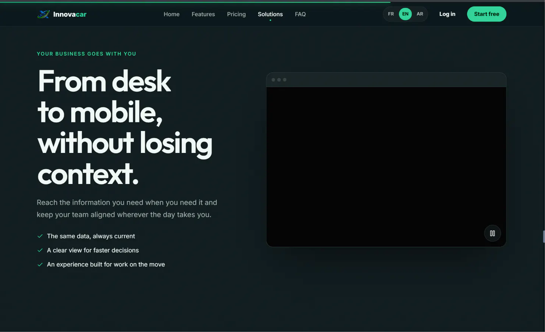Open the Features nav link
545x332 pixels.
[203, 14]
